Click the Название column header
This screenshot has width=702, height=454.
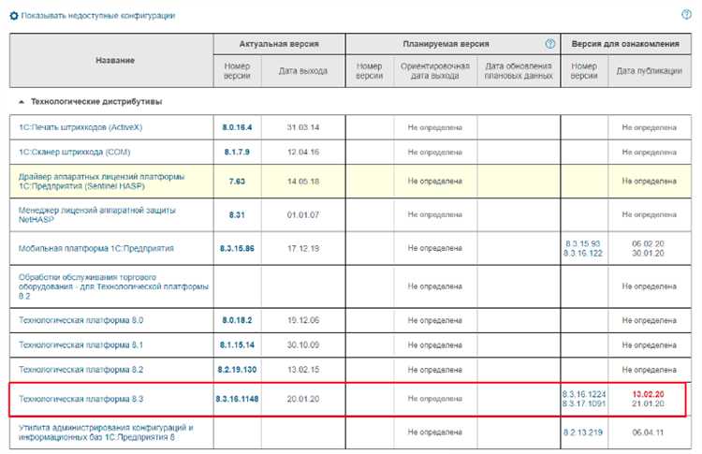pyautogui.click(x=115, y=60)
